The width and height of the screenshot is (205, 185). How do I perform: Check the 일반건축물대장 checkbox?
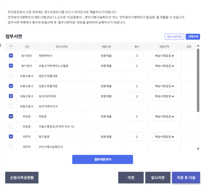click(x=11, y=76)
